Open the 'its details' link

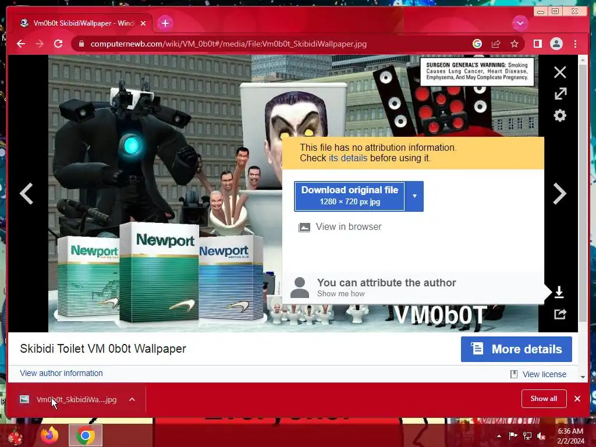click(x=348, y=158)
